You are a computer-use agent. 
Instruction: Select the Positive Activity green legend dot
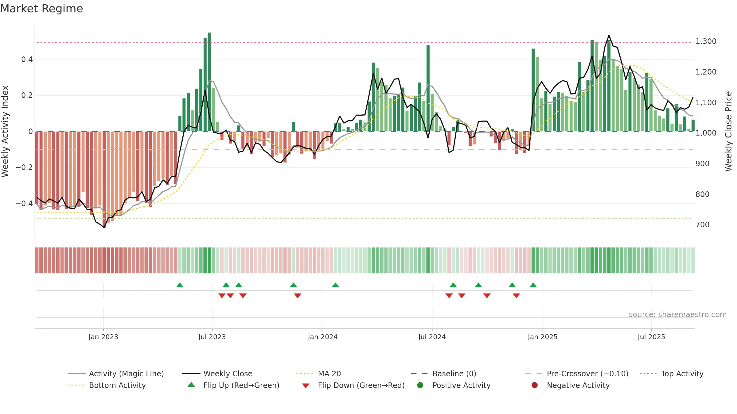(420, 385)
